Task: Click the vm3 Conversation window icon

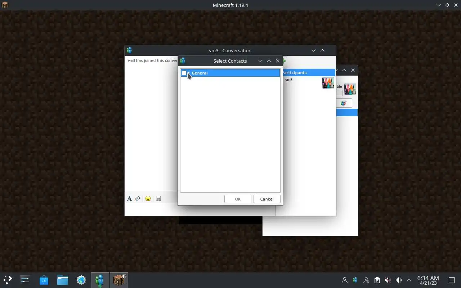Action: [129, 50]
